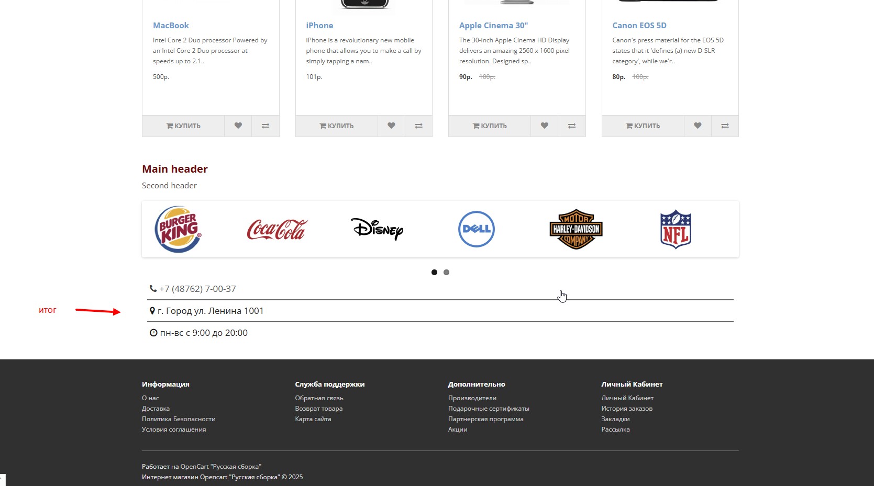This screenshot has width=874, height=486.
Task: Open Личный Кабинет footer link
Action: pos(627,398)
